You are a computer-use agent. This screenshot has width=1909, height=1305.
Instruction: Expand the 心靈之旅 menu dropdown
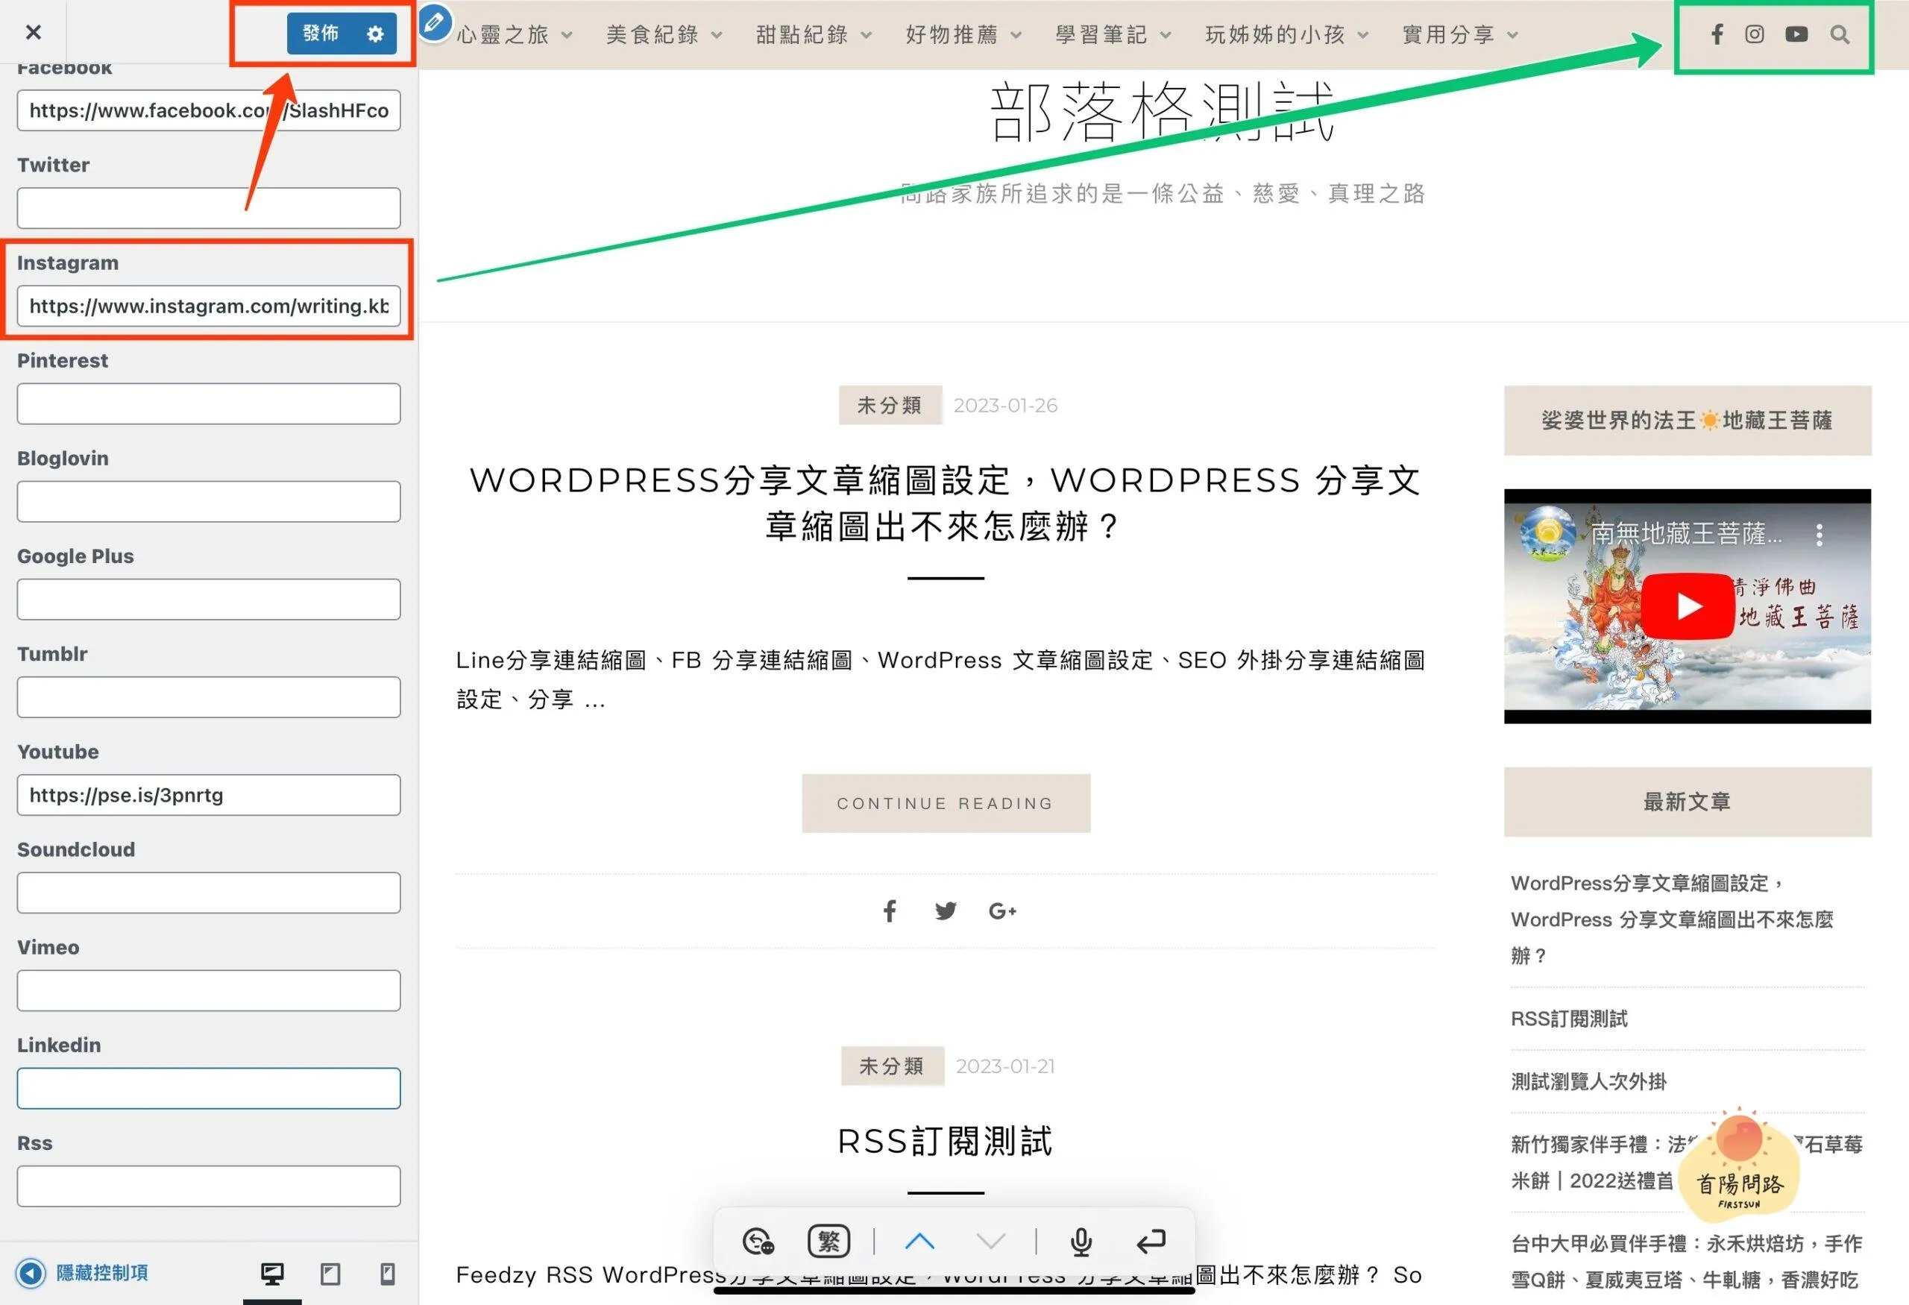pos(567,35)
